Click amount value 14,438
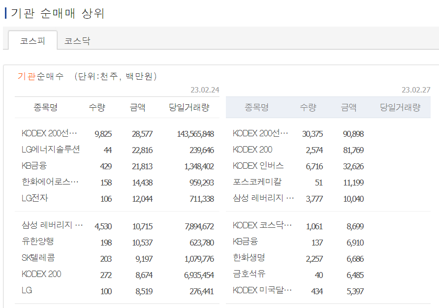 [x=142, y=183]
